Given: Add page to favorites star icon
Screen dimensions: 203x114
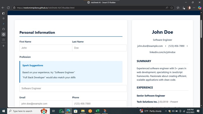Looking at the screenshot, I should (172, 8).
